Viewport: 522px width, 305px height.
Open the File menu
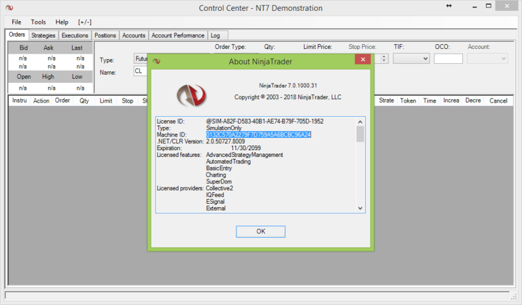pyautogui.click(x=16, y=22)
